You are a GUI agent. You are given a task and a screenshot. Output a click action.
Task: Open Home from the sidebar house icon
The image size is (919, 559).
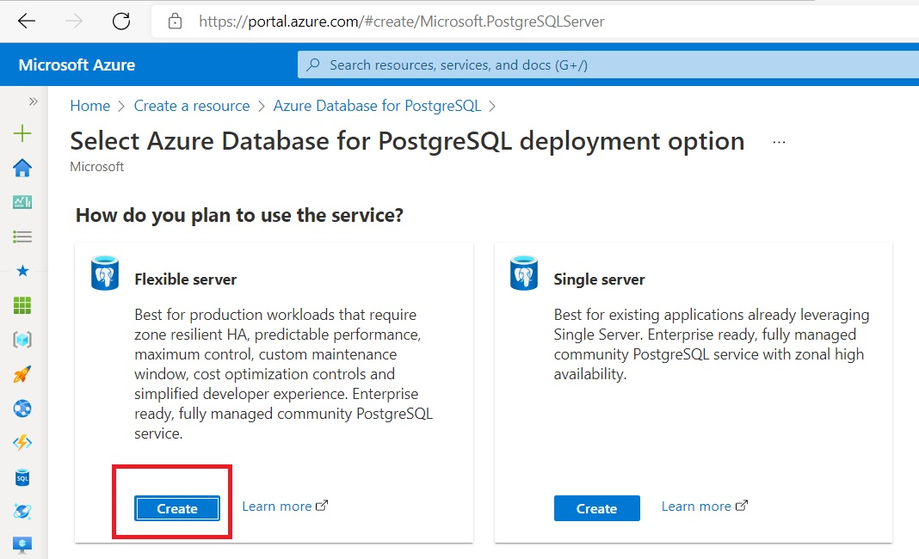point(22,169)
